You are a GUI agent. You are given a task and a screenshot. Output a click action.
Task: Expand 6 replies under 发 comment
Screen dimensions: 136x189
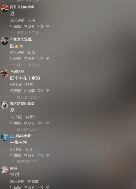tap(28, 129)
